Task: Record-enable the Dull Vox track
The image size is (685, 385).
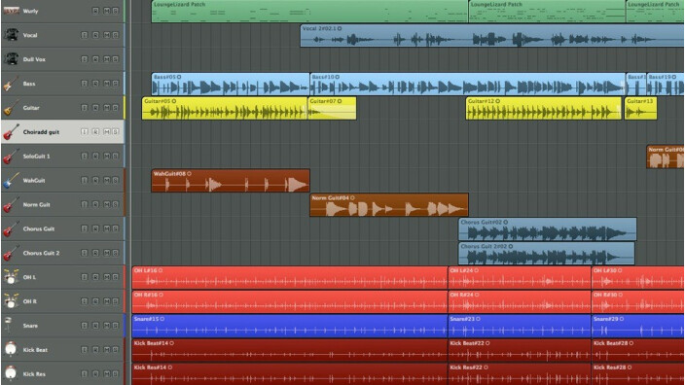Action: coord(95,59)
